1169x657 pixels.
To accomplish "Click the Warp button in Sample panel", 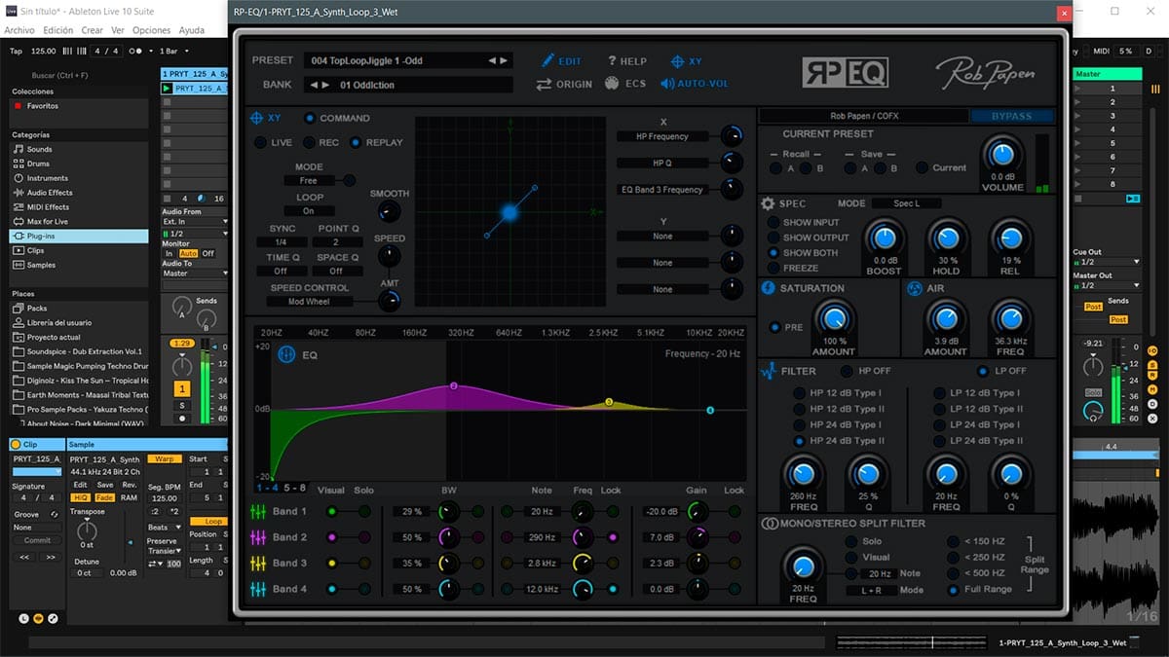I will [165, 458].
